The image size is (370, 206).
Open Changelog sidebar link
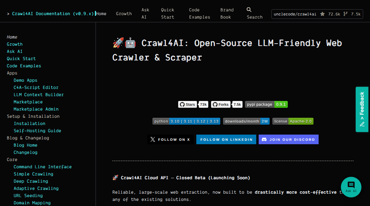coord(25,152)
